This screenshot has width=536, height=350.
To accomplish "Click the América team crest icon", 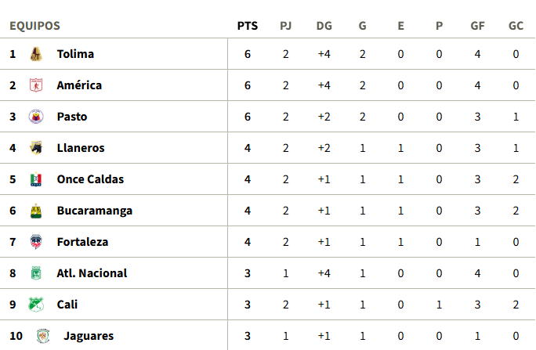I will 35,85.
